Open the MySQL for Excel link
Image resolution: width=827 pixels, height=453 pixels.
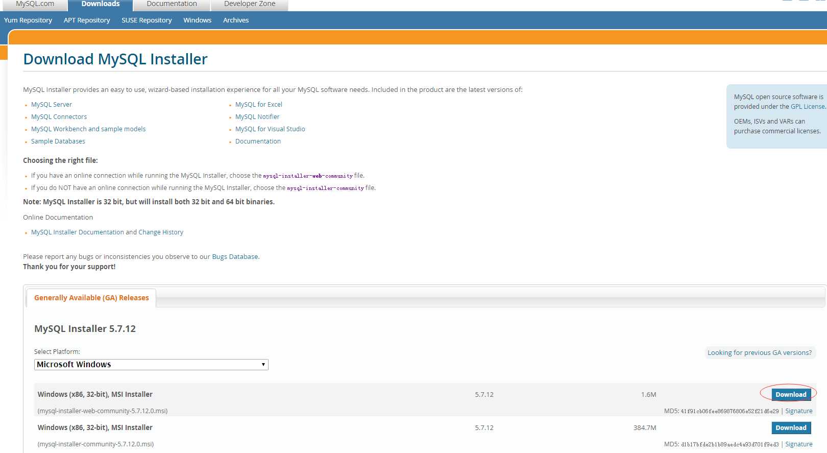tap(259, 105)
